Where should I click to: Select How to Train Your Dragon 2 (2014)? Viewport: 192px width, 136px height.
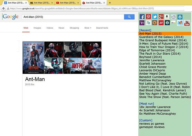click(x=164, y=47)
